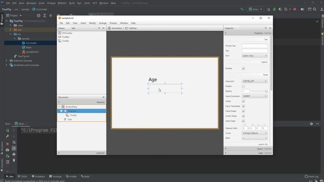Screen dimensions: 324x182
Task: Click the Search Everywhere magnifier icon
Action: [x=315, y=9]
